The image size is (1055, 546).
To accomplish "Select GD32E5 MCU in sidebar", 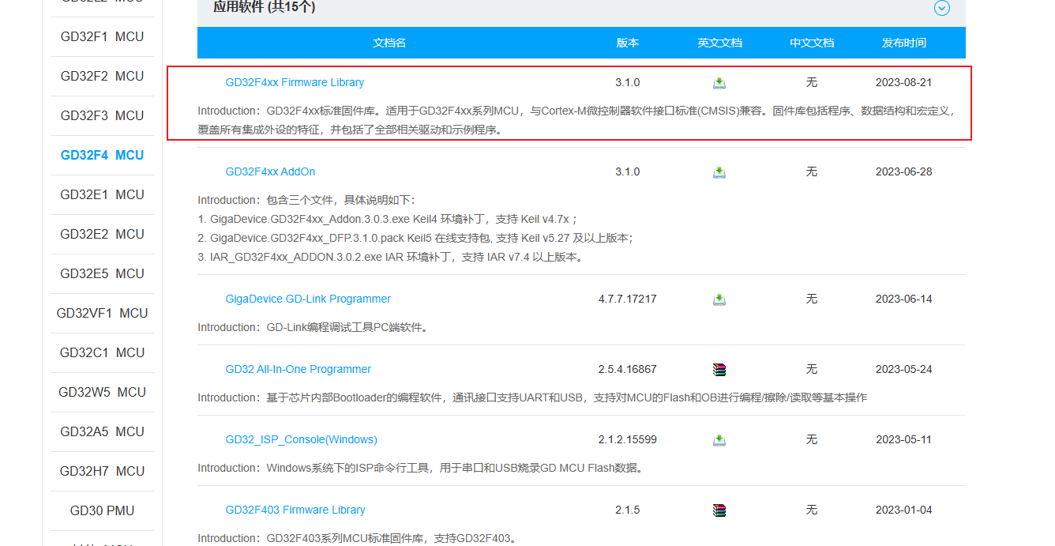I will click(x=103, y=273).
